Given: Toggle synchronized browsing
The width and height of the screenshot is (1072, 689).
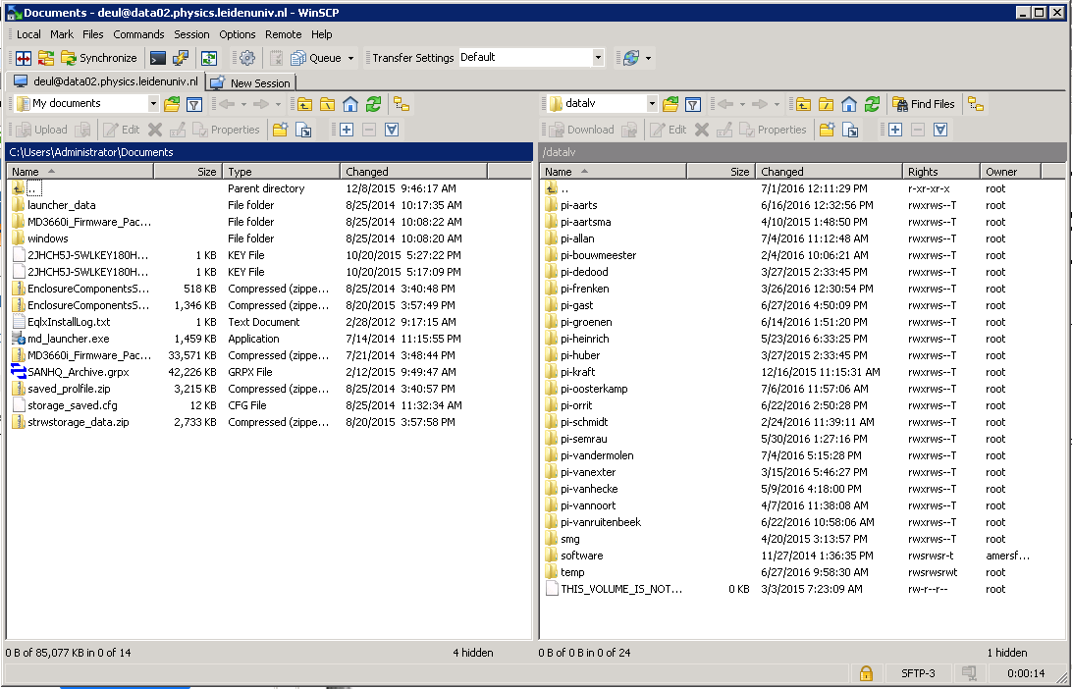Looking at the screenshot, I should pyautogui.click(x=209, y=58).
